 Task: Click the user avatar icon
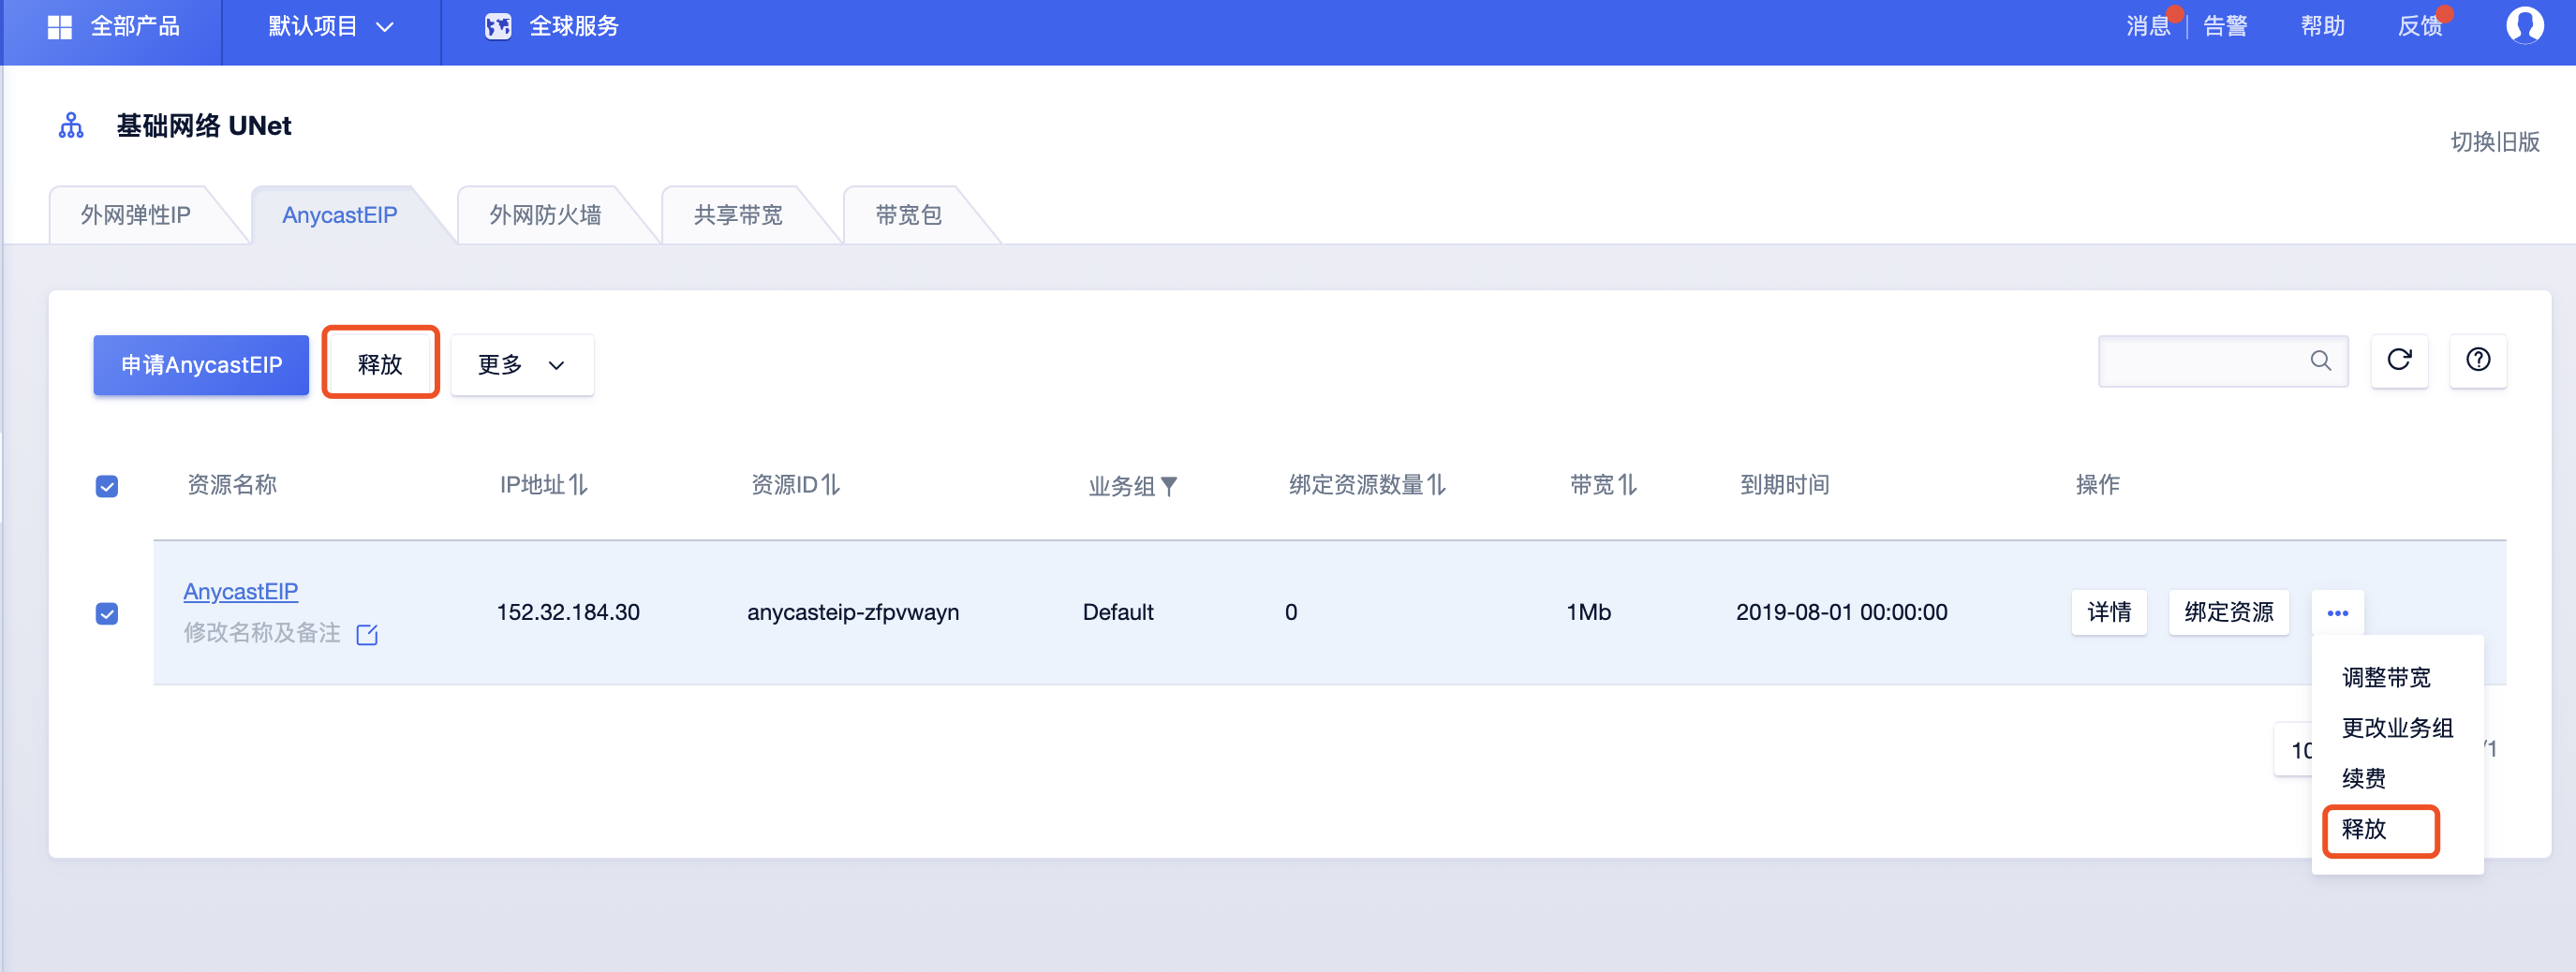tap(2523, 26)
